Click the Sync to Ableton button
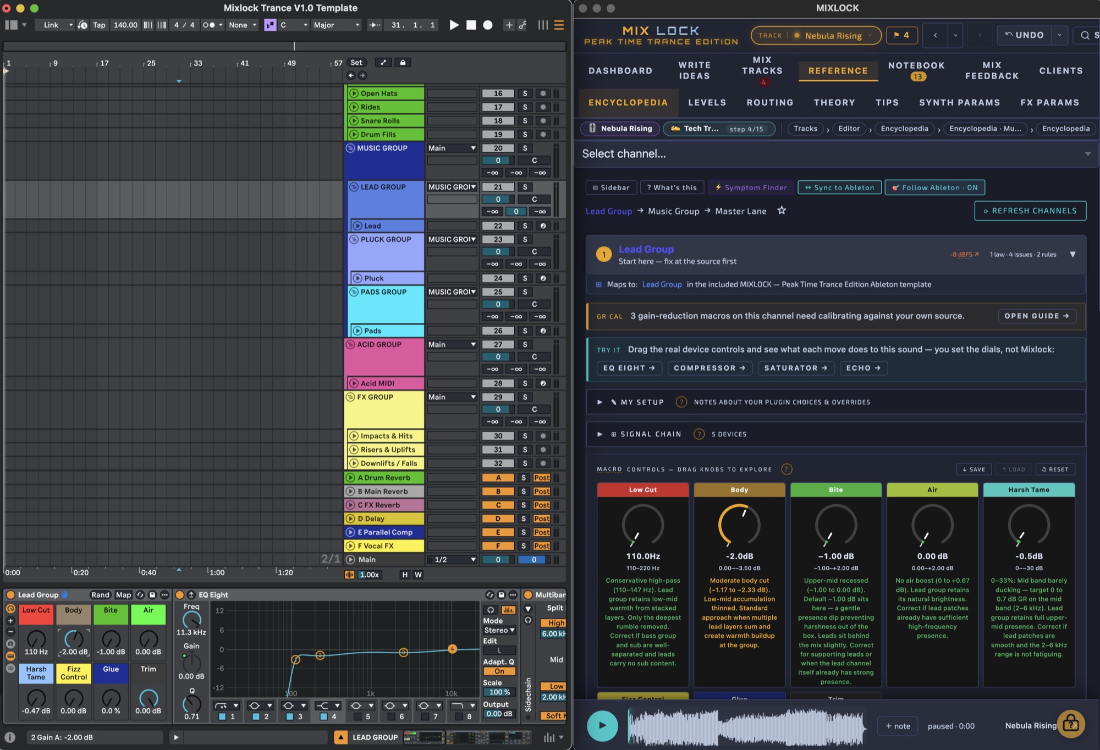 [839, 187]
